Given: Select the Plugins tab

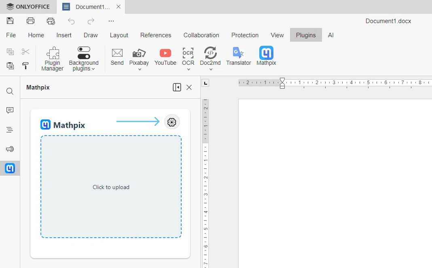Looking at the screenshot, I should pos(306,35).
